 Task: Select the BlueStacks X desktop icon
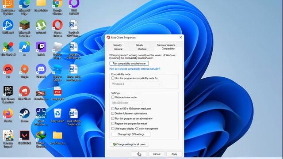[x=8, y=47]
